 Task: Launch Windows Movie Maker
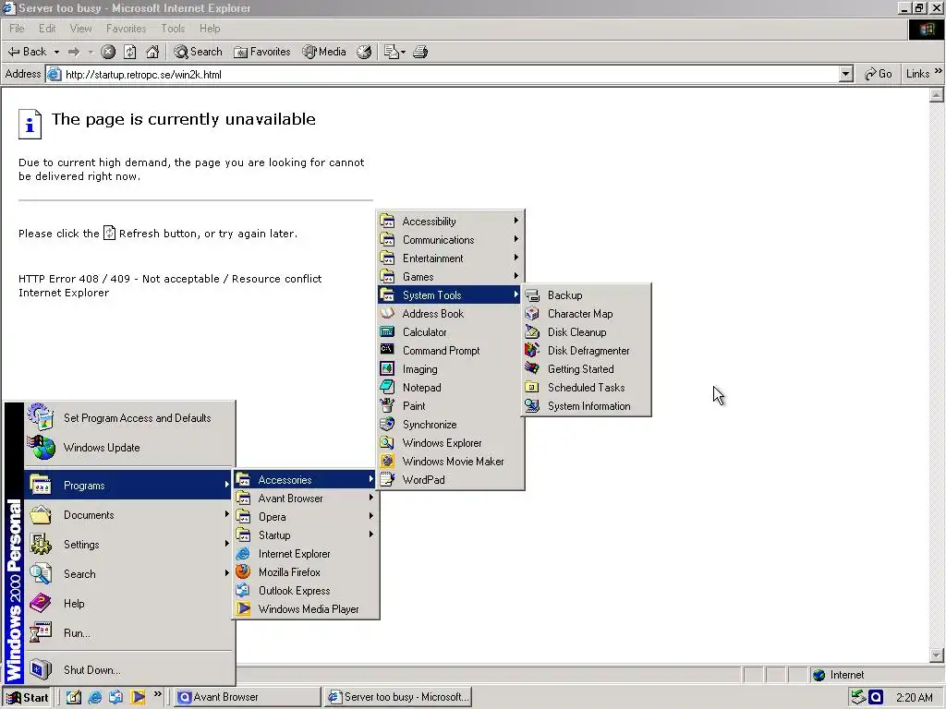click(x=450, y=462)
